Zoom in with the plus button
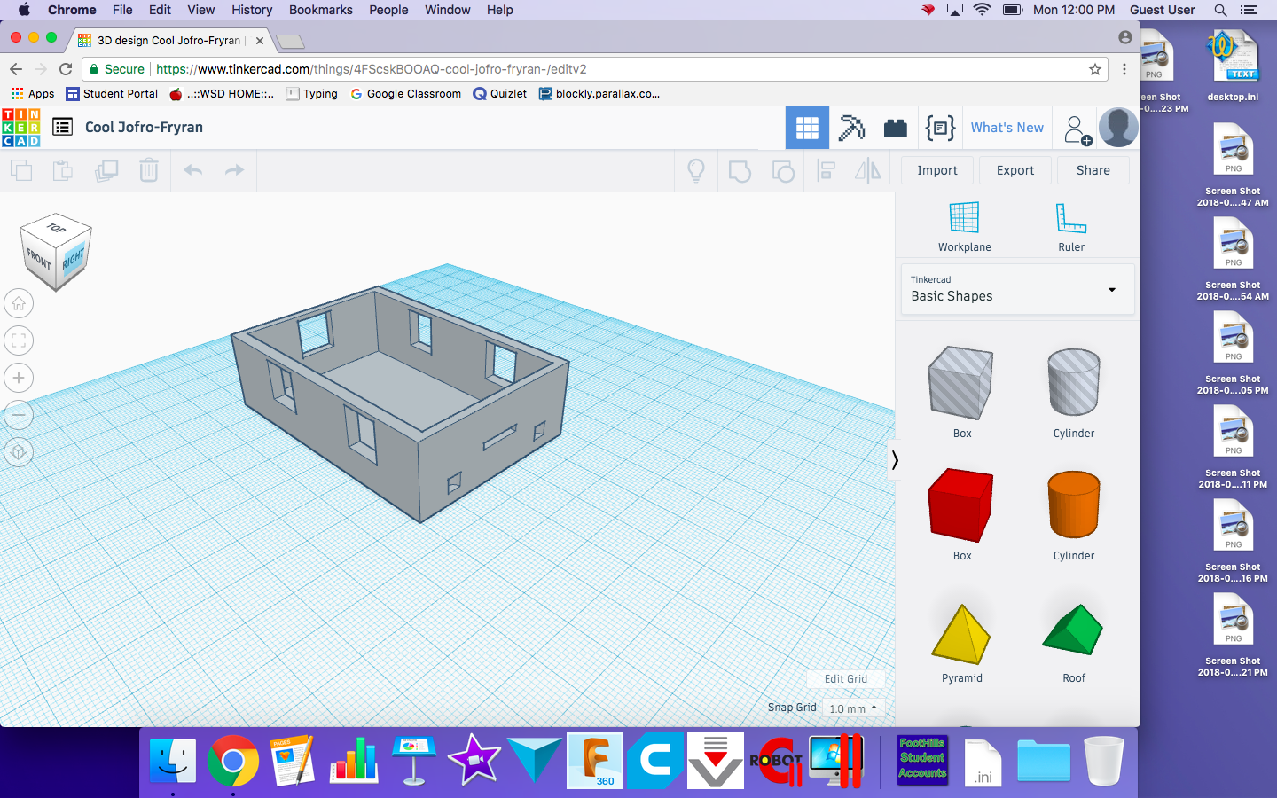This screenshot has width=1277, height=798. click(x=19, y=378)
